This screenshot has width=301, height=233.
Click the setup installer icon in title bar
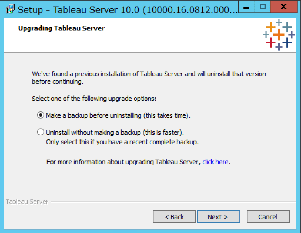9,8
